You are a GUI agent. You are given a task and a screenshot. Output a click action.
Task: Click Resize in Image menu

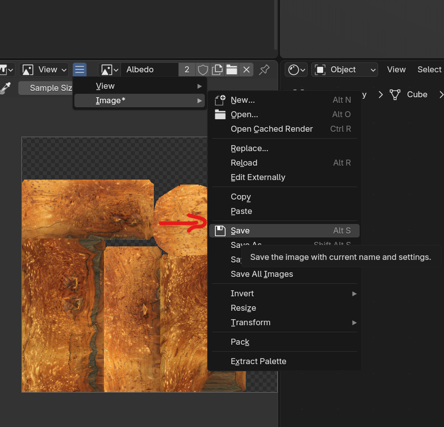[284, 308]
